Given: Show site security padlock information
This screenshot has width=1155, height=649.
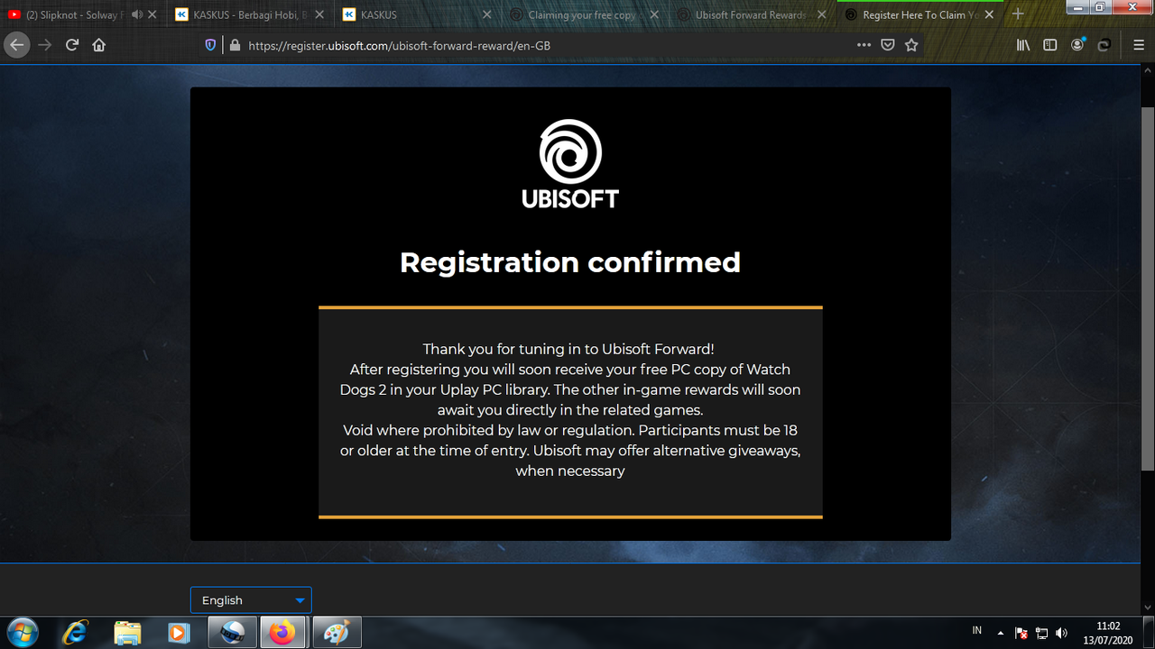Looking at the screenshot, I should pos(235,45).
